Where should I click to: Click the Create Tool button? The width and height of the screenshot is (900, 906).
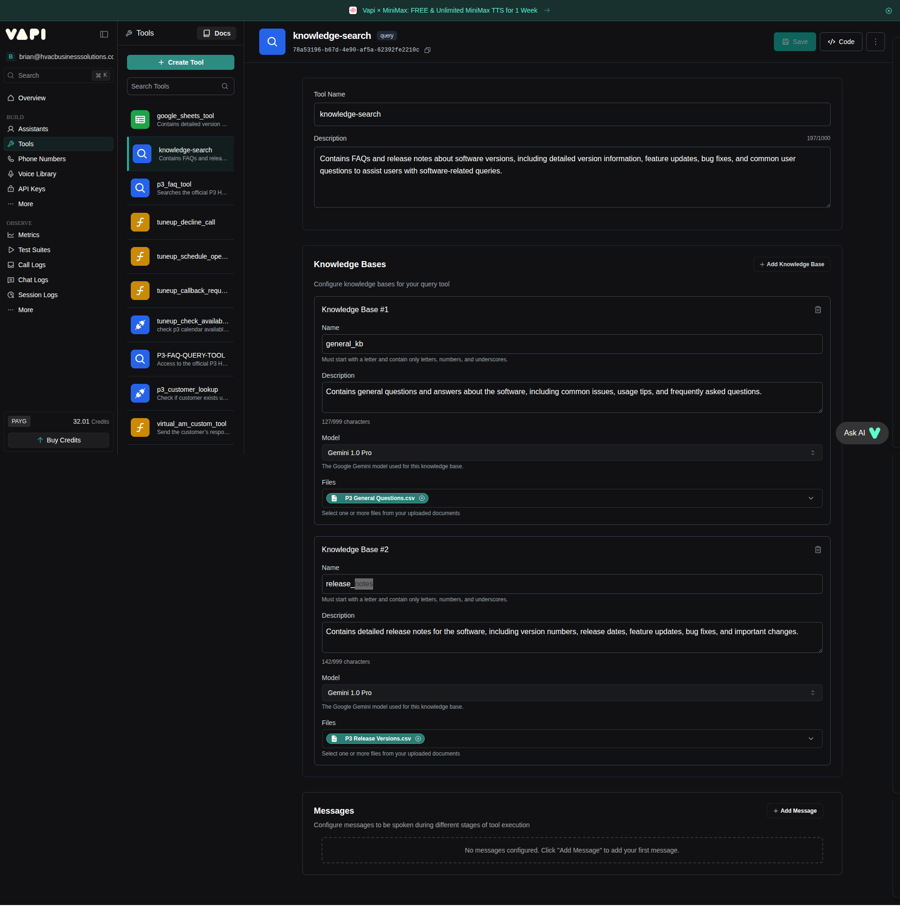click(180, 62)
